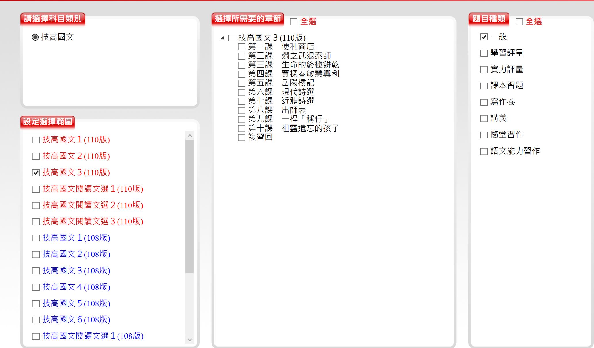Check 實力評量 question type

pos(484,70)
